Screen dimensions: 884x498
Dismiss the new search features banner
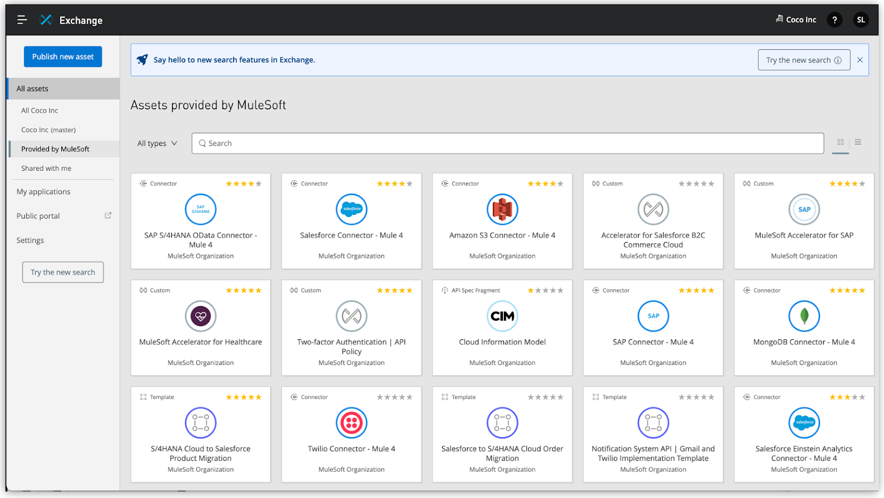click(x=860, y=60)
